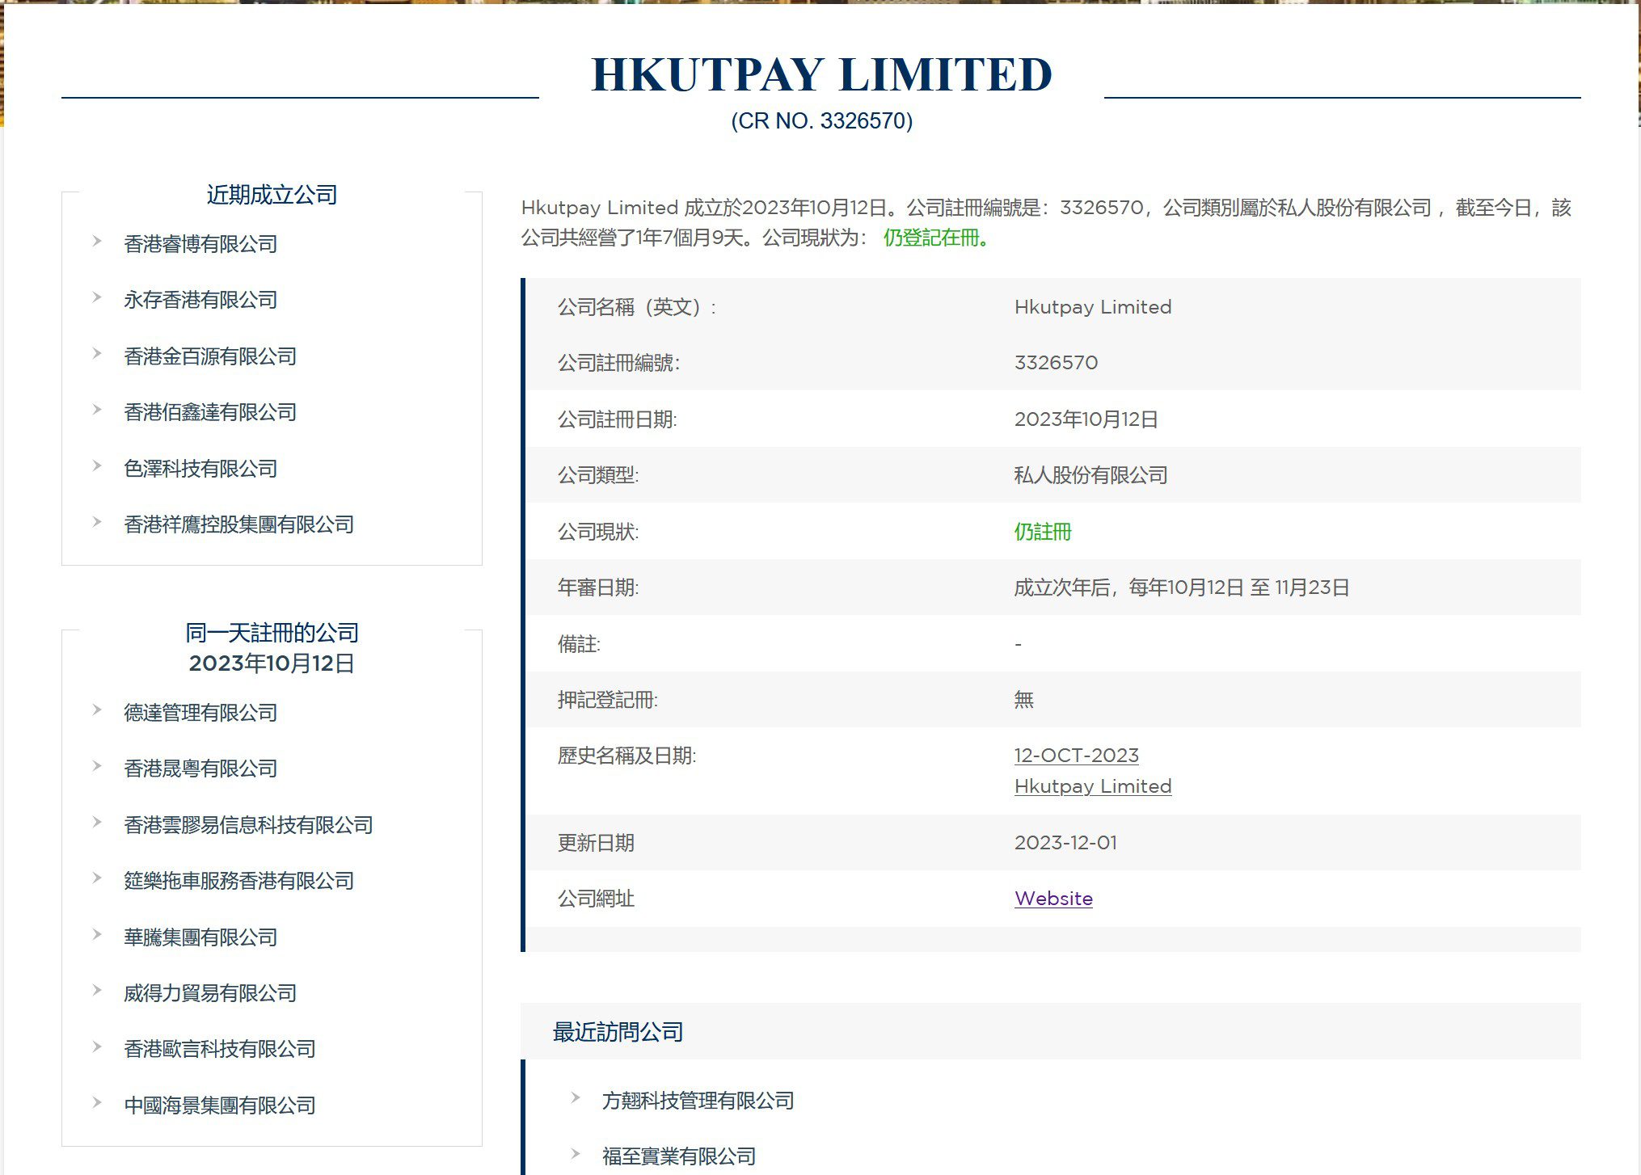The height and width of the screenshot is (1175, 1641).
Task: Click chevron arrow beside 威得力貿易有限公司
Action: (97, 990)
